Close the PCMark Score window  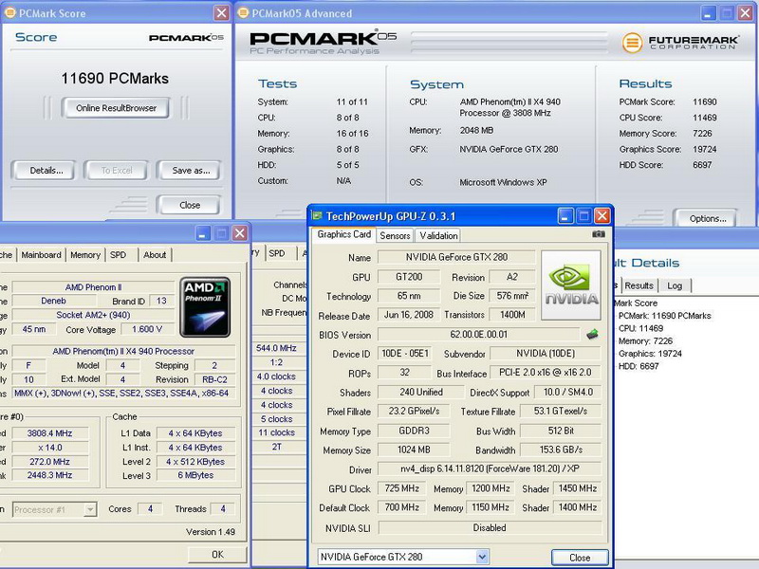[x=221, y=13]
